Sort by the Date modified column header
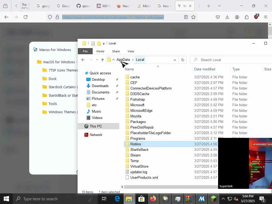The width and height of the screenshot is (272, 204). pos(205,69)
